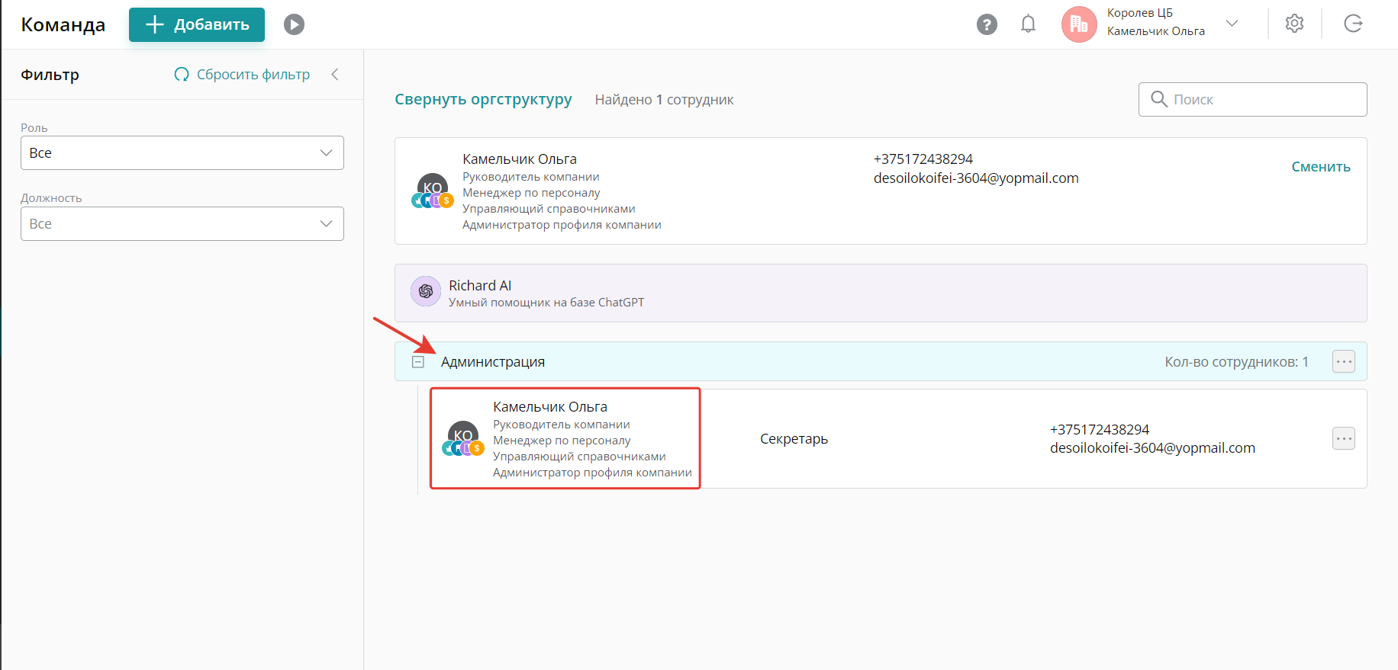Viewport: 1398px width, 670px height.
Task: Open the Richard AI assistant row
Action: (881, 293)
